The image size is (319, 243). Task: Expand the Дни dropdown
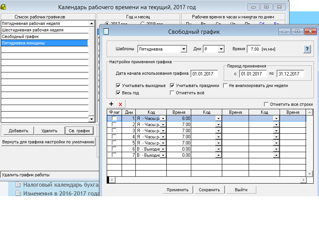point(221,49)
